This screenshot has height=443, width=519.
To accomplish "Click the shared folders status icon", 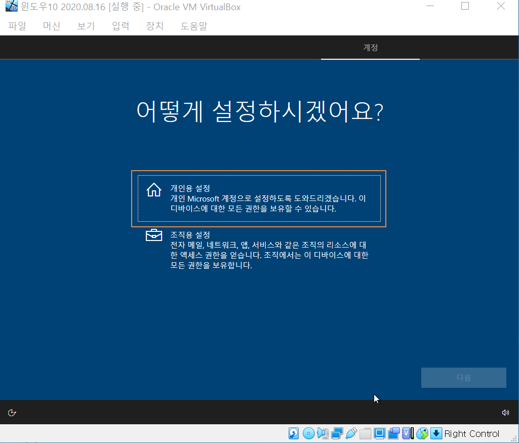I will coord(366,433).
